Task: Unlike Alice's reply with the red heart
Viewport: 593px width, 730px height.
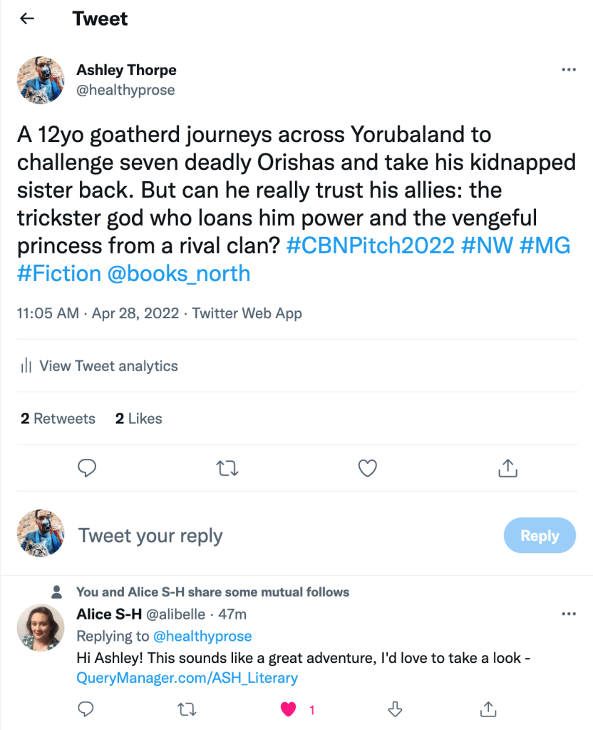Action: [288, 709]
